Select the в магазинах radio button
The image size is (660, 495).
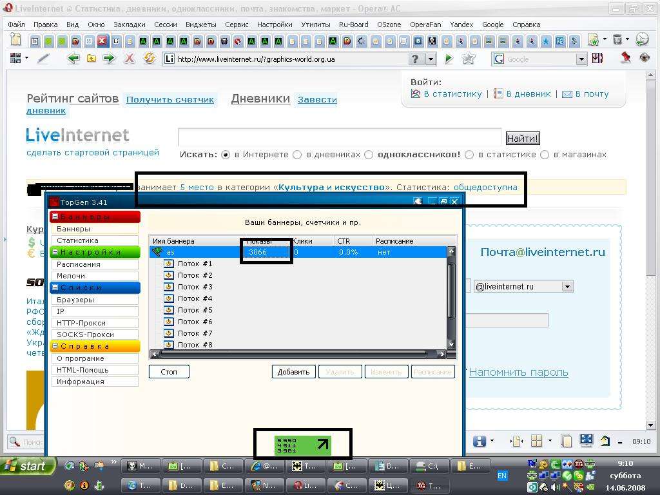[545, 155]
